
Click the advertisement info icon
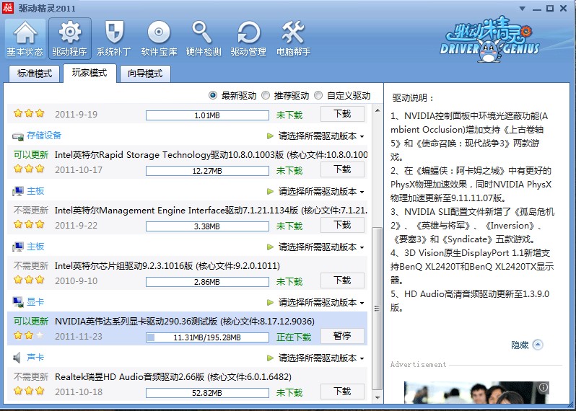click(x=544, y=387)
